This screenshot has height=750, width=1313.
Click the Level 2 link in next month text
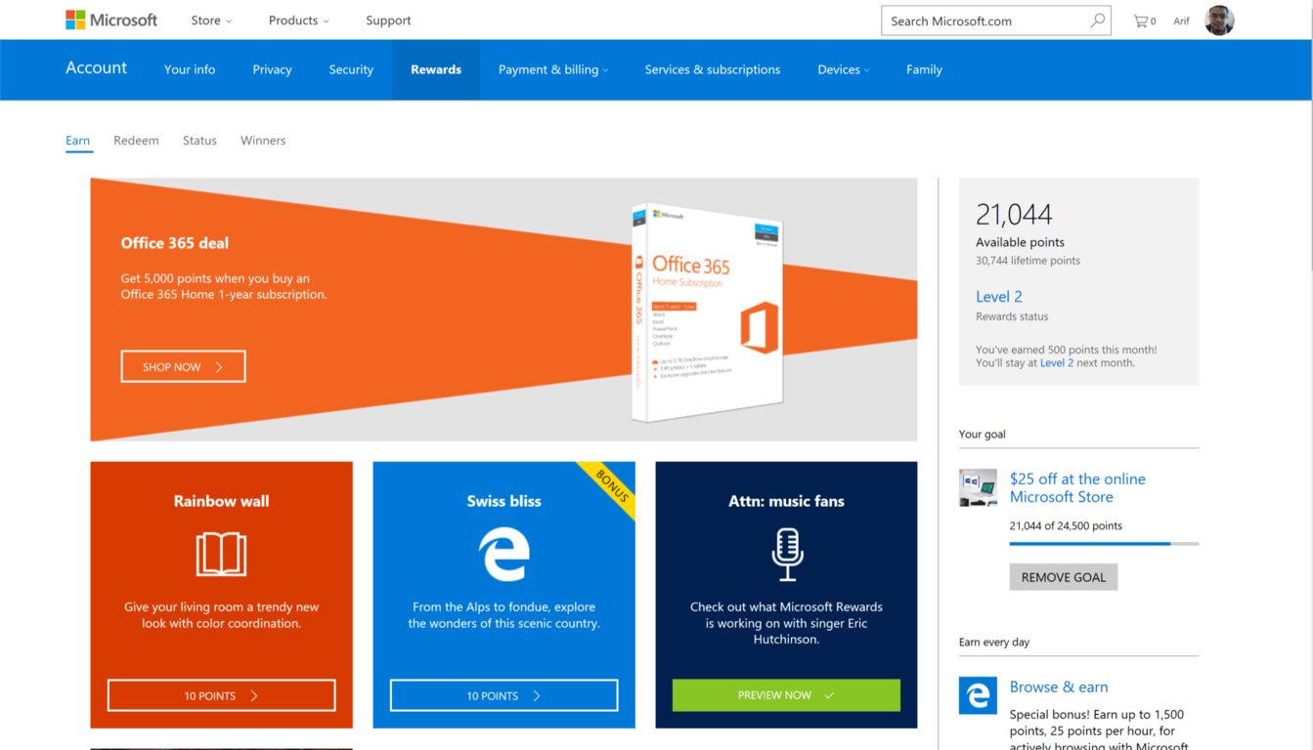coord(1057,363)
